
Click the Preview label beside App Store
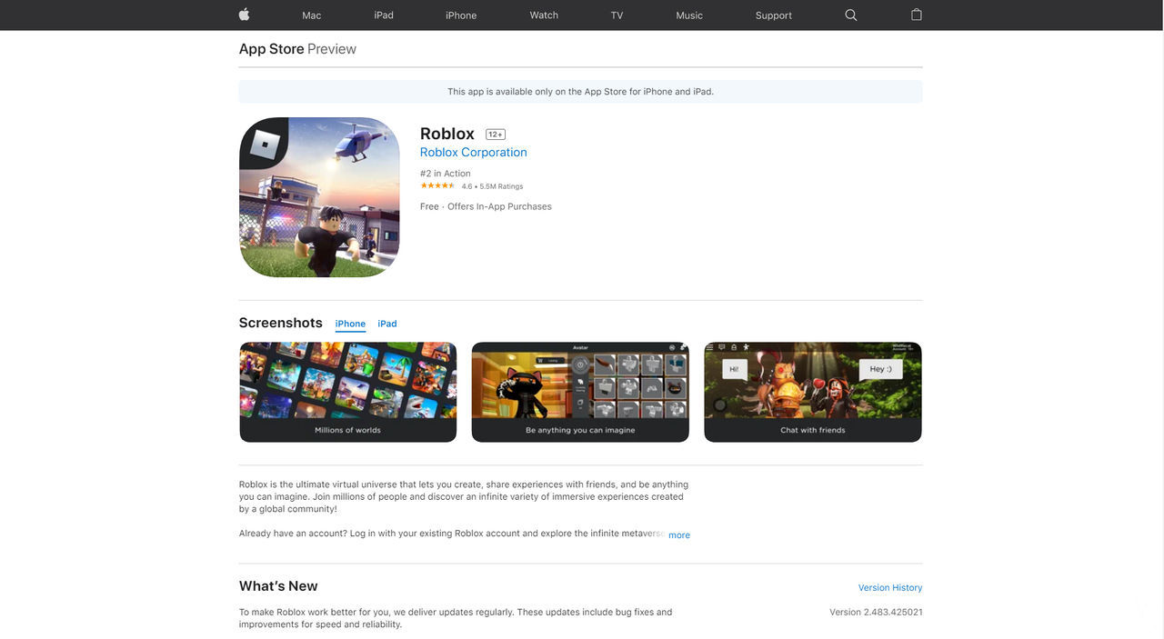coord(332,49)
